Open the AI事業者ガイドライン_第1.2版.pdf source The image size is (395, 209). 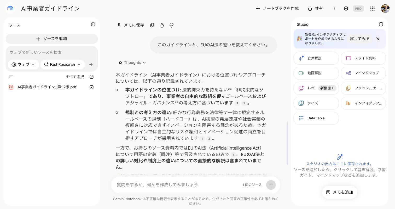pyautogui.click(x=47, y=87)
